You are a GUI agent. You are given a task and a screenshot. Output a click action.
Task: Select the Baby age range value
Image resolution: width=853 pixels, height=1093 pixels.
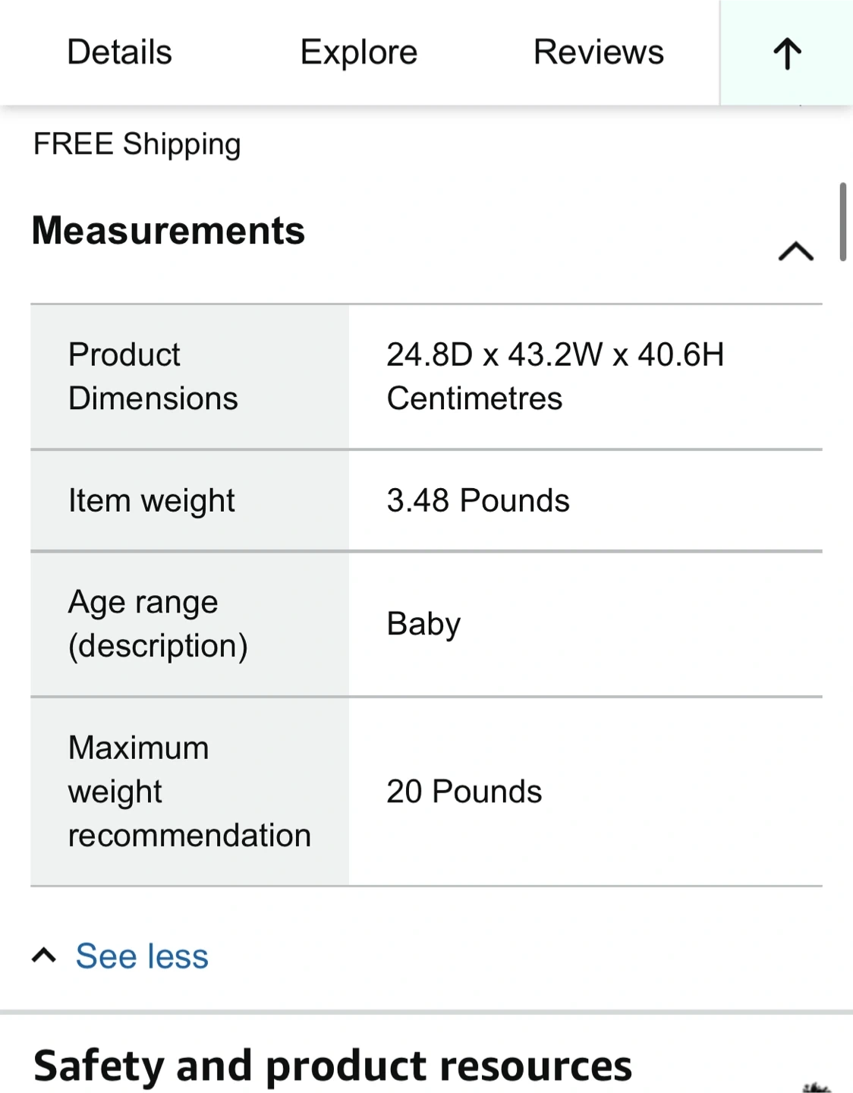423,624
